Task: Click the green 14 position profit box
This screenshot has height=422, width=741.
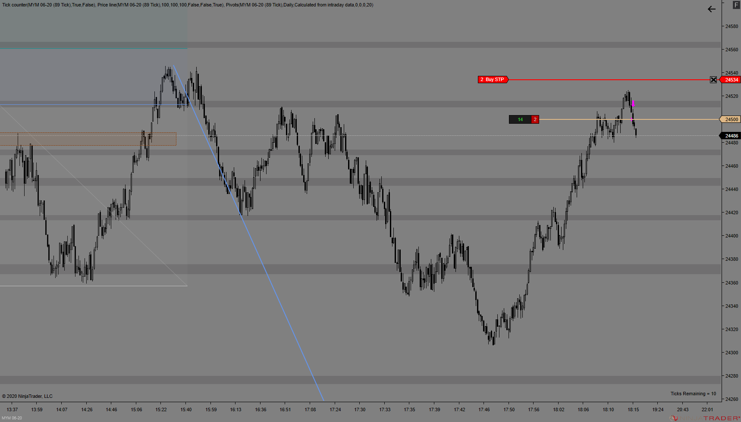Action: pyautogui.click(x=520, y=119)
